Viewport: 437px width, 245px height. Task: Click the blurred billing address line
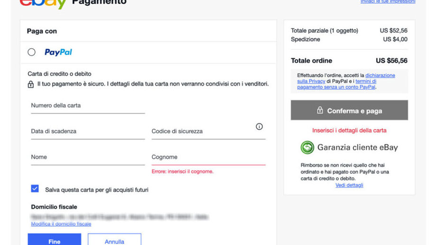(120, 217)
